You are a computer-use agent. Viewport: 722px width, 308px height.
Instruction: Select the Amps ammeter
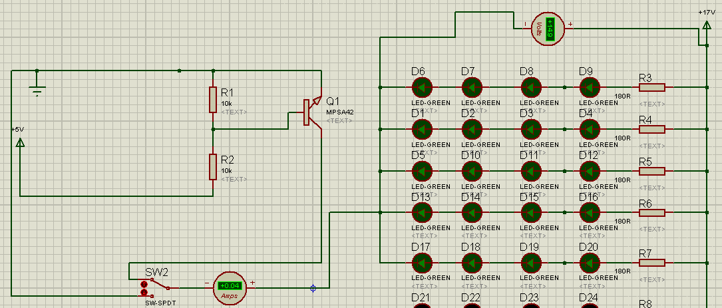click(230, 288)
